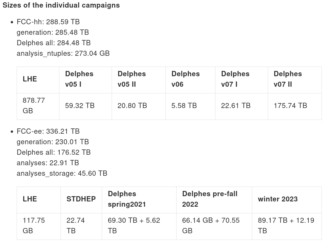This screenshot has width=323, height=242.
Task: Click the "Delphes spring2021" column header
Action: pos(127,199)
